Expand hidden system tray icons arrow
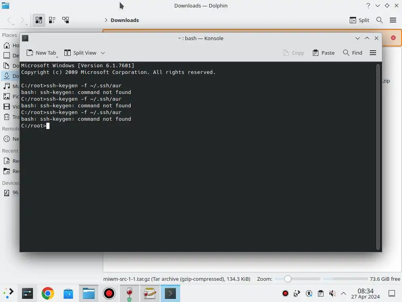Image resolution: width=402 pixels, height=302 pixels. point(344,293)
